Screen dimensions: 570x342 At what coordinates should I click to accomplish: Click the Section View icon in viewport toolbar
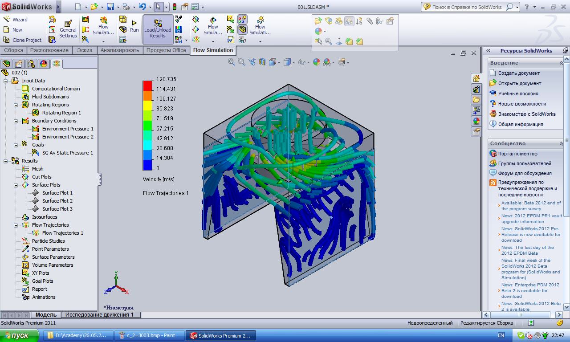click(262, 62)
